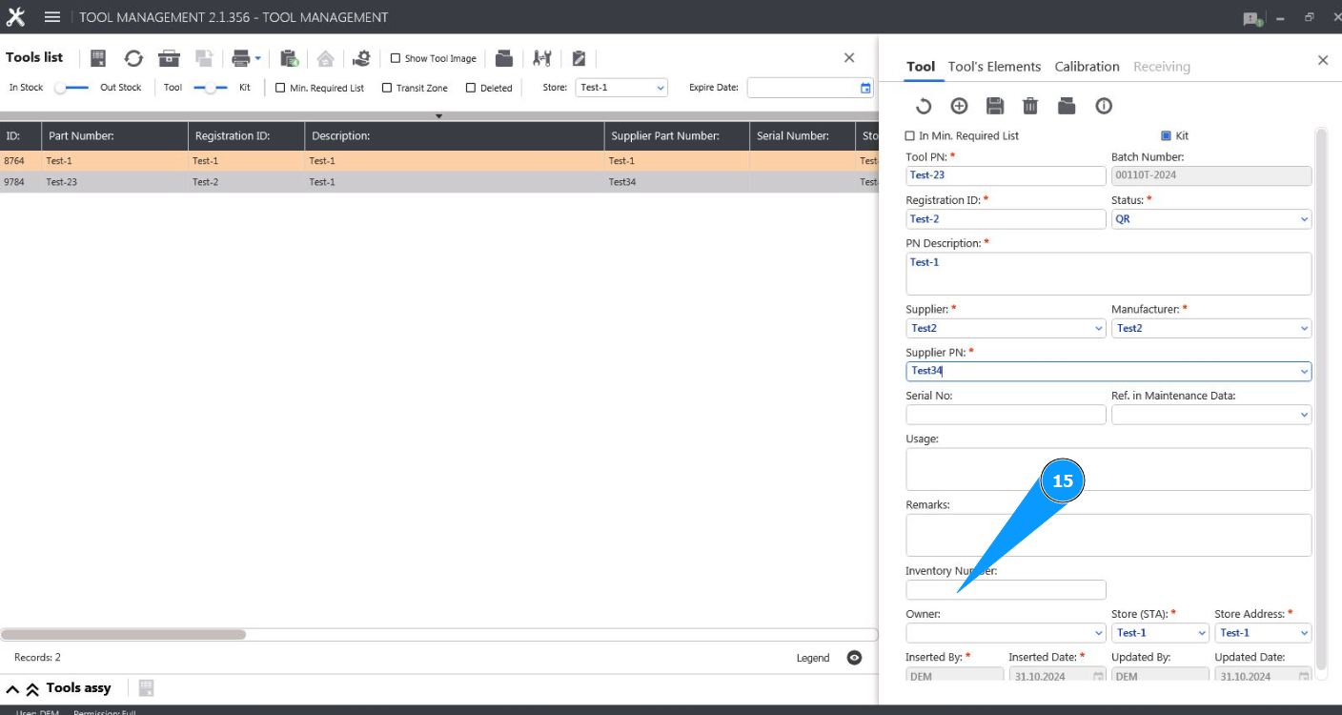1342x715 pixels.
Task: Click the Legend eye icon
Action: [854, 658]
